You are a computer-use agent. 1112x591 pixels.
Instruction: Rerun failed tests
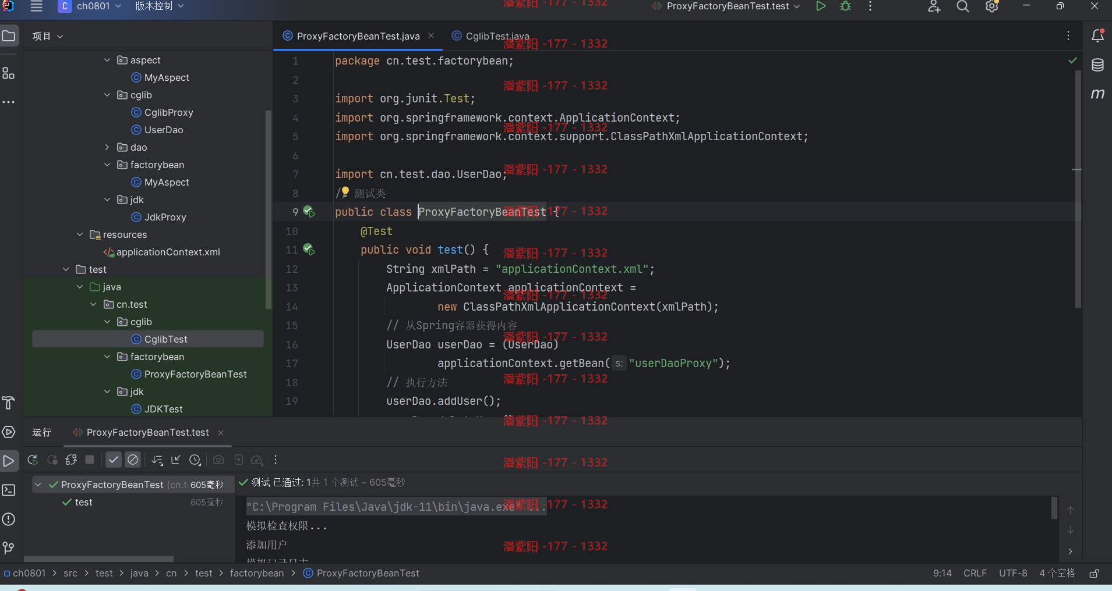pyautogui.click(x=52, y=460)
